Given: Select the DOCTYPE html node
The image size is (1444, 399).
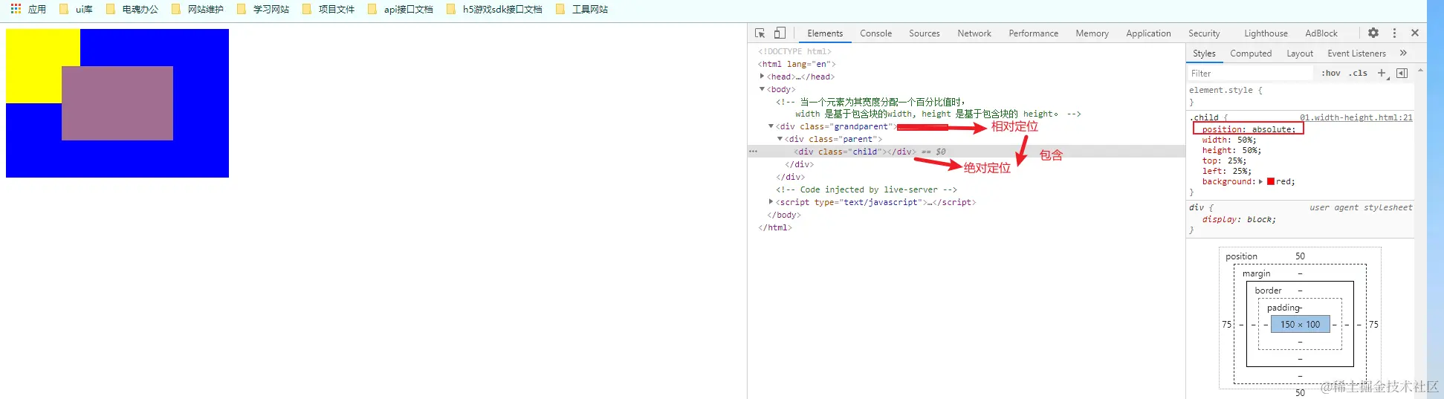Looking at the screenshot, I should 794,51.
